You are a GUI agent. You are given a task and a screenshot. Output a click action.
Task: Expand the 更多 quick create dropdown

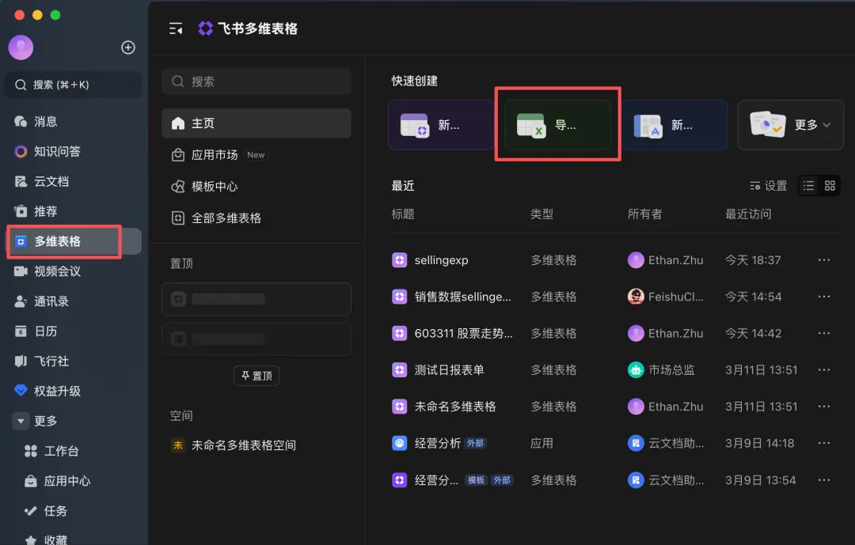pyautogui.click(x=791, y=125)
